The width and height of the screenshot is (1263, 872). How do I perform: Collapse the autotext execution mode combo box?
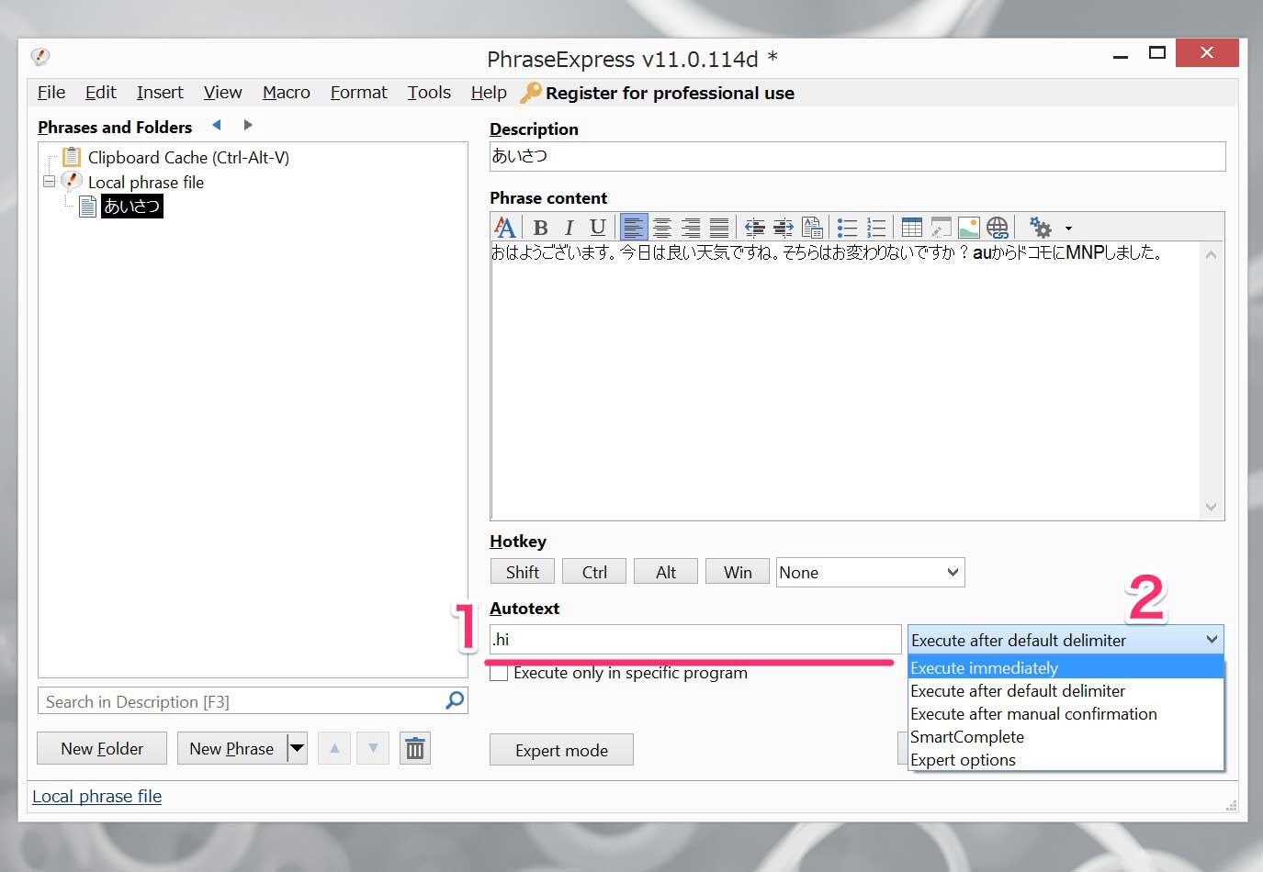tap(1066, 640)
